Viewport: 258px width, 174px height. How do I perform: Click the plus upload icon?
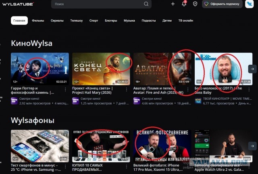(x=173, y=4)
